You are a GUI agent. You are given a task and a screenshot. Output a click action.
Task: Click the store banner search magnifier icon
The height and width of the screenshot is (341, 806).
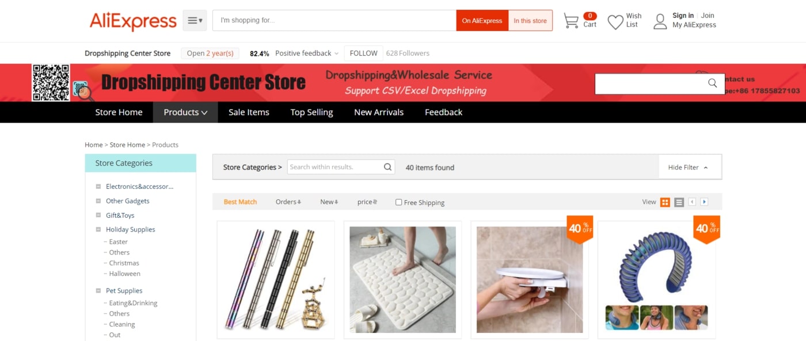click(712, 83)
